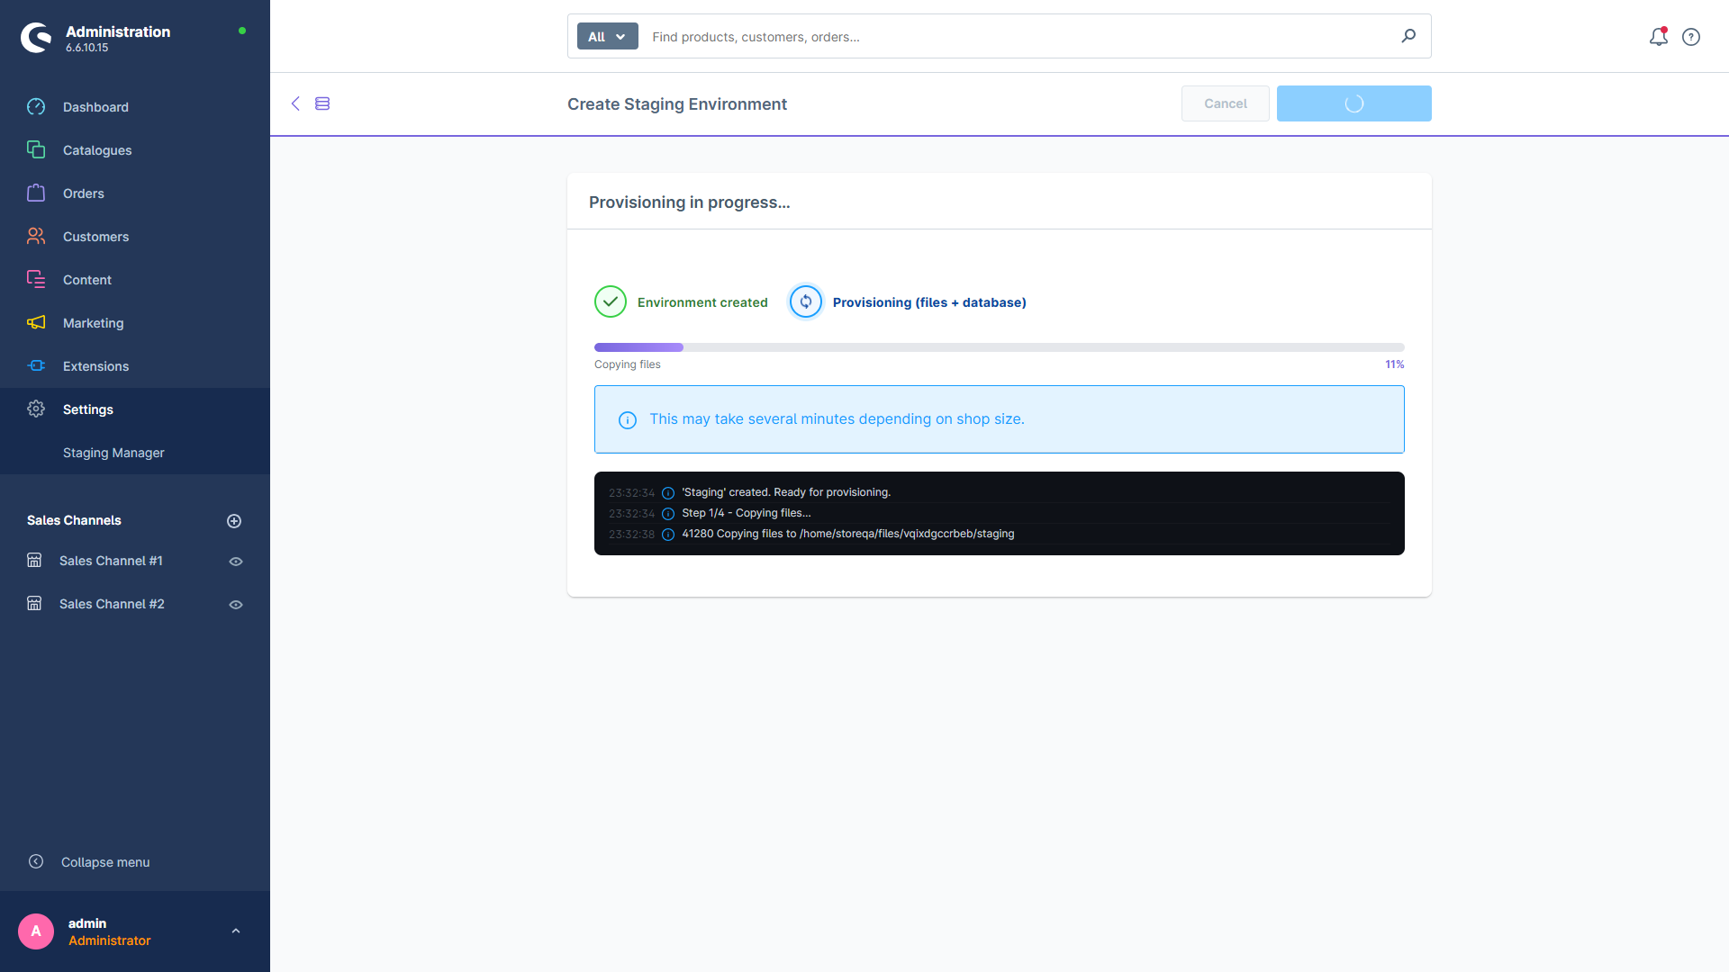Click the Content layout icon
The height and width of the screenshot is (972, 1729).
[x=36, y=280]
